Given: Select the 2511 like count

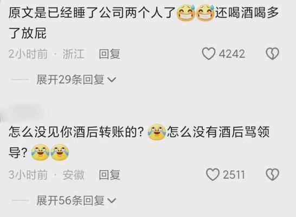Looking at the screenshot, I should 234,175.
